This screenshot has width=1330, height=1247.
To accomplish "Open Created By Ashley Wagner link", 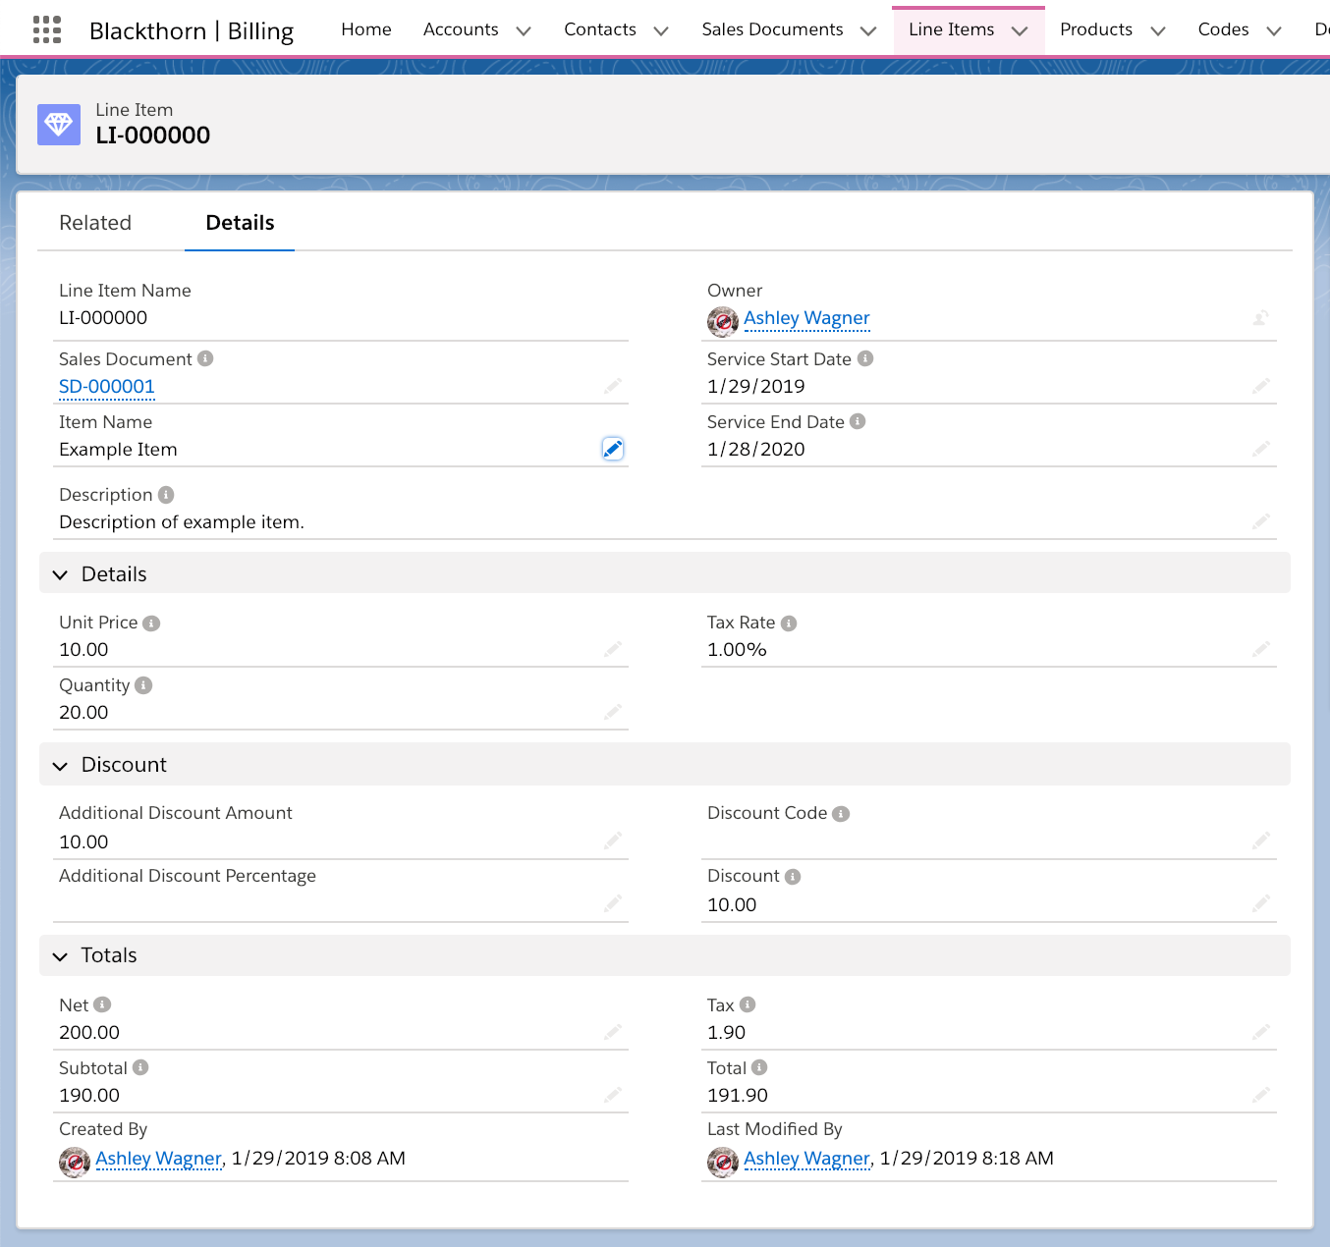I will [x=158, y=1158].
